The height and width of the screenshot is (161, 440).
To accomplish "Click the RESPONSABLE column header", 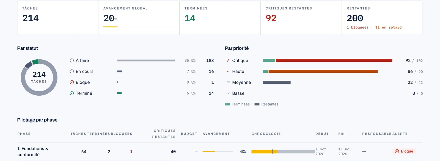I will pyautogui.click(x=377, y=134).
